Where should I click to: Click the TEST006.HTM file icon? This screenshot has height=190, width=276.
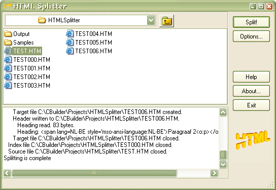pyautogui.click(x=70, y=51)
